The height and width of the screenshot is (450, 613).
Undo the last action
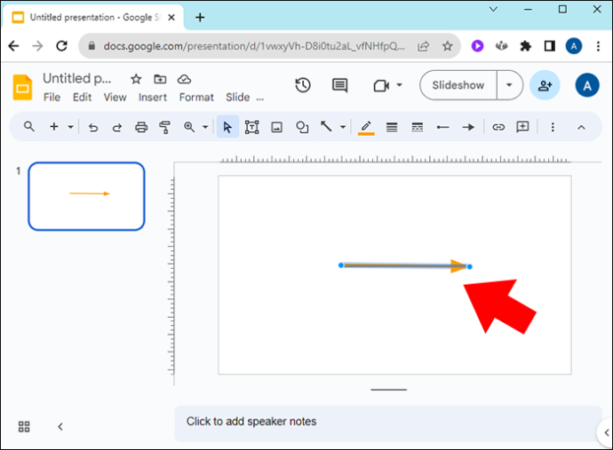click(93, 127)
